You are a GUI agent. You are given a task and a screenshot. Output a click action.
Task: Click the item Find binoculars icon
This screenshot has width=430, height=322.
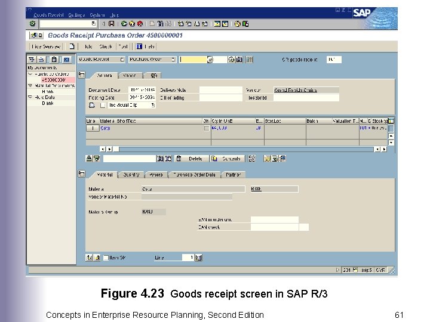[160, 159]
